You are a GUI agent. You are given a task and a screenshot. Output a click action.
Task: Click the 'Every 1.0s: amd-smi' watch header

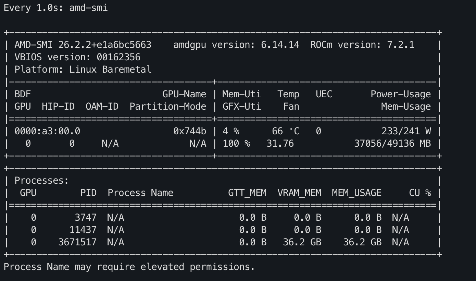click(55, 8)
